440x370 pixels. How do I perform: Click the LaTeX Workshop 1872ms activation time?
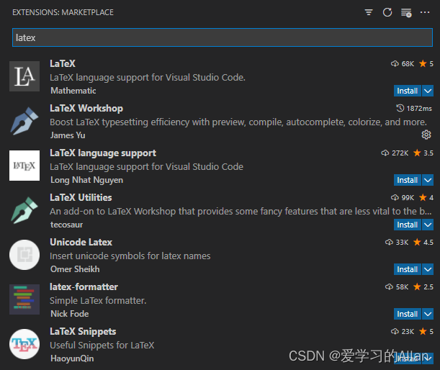pyautogui.click(x=414, y=108)
